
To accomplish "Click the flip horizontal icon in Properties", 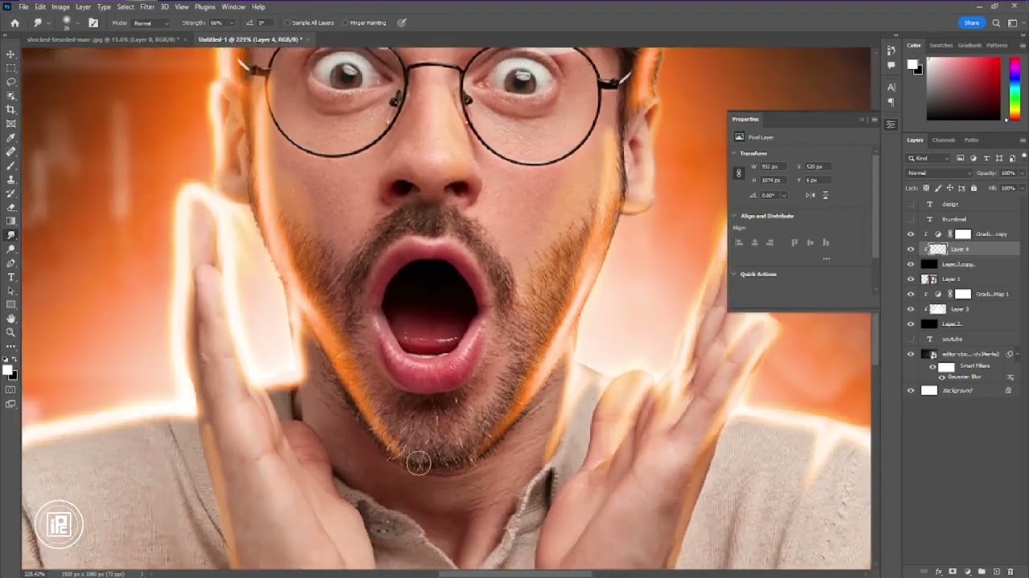I will click(810, 195).
